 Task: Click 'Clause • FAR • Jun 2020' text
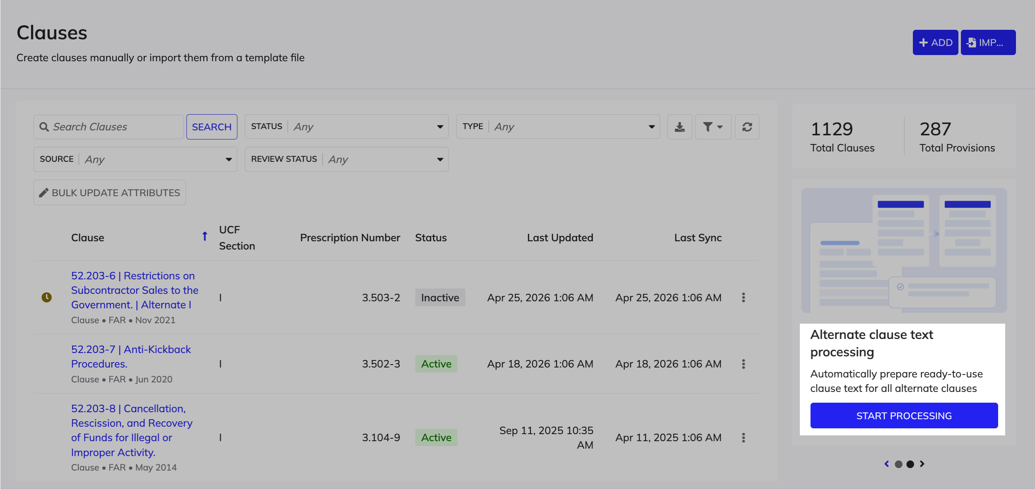pos(122,379)
